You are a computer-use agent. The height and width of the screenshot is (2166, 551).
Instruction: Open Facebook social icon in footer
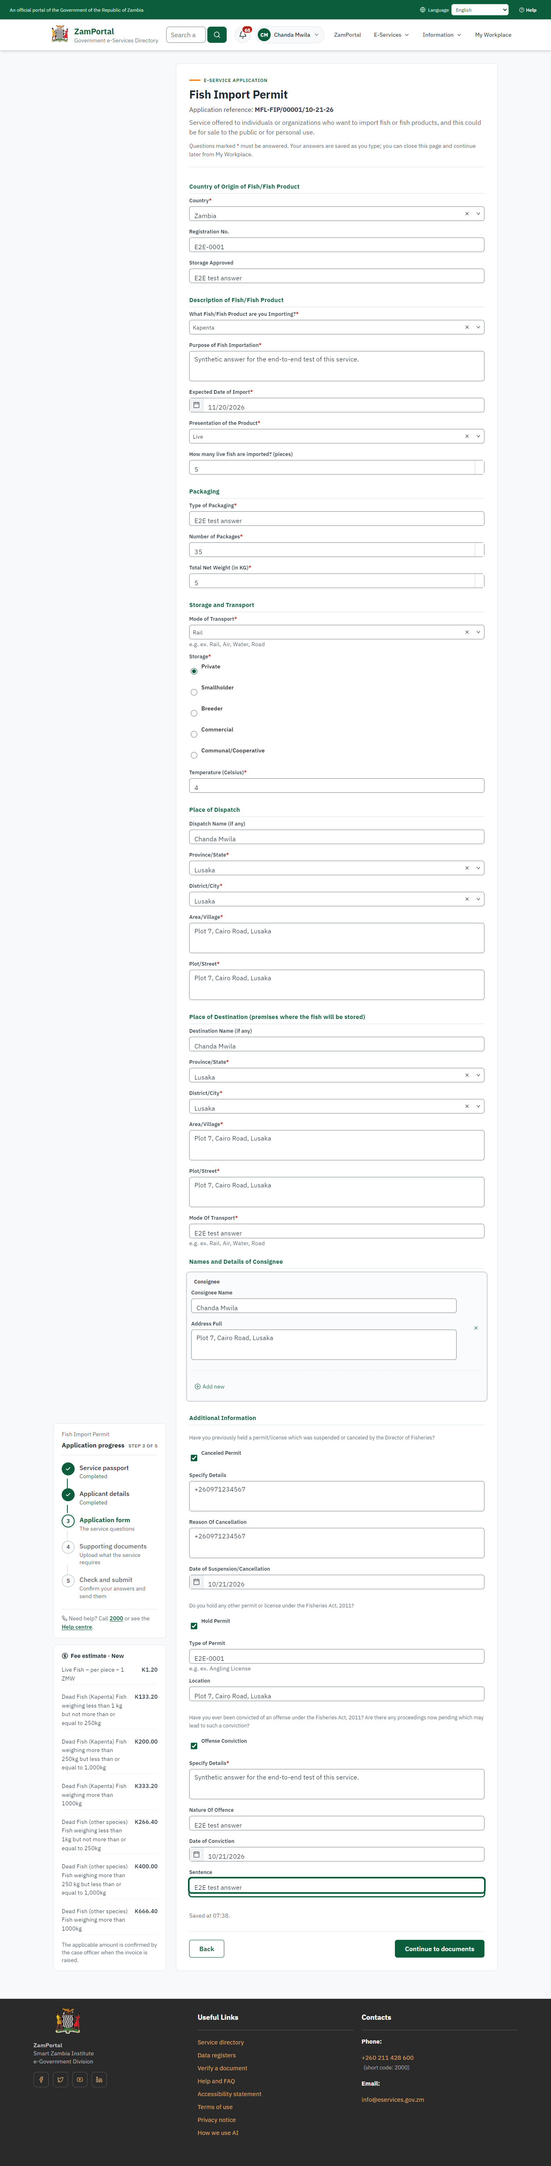(41, 2080)
